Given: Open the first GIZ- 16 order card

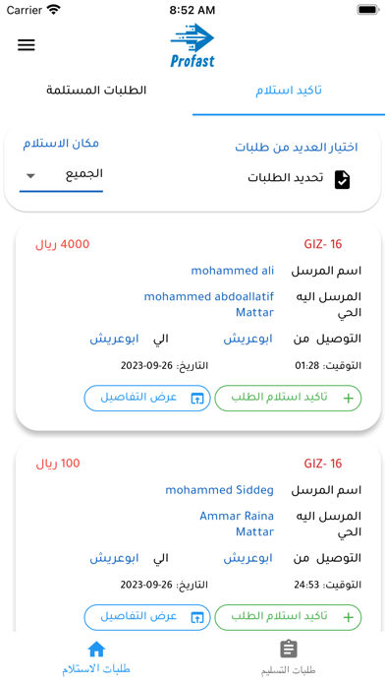Looking at the screenshot, I should pyautogui.click(x=198, y=326).
